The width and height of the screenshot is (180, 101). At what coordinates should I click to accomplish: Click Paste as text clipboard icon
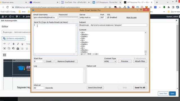tap(18, 49)
